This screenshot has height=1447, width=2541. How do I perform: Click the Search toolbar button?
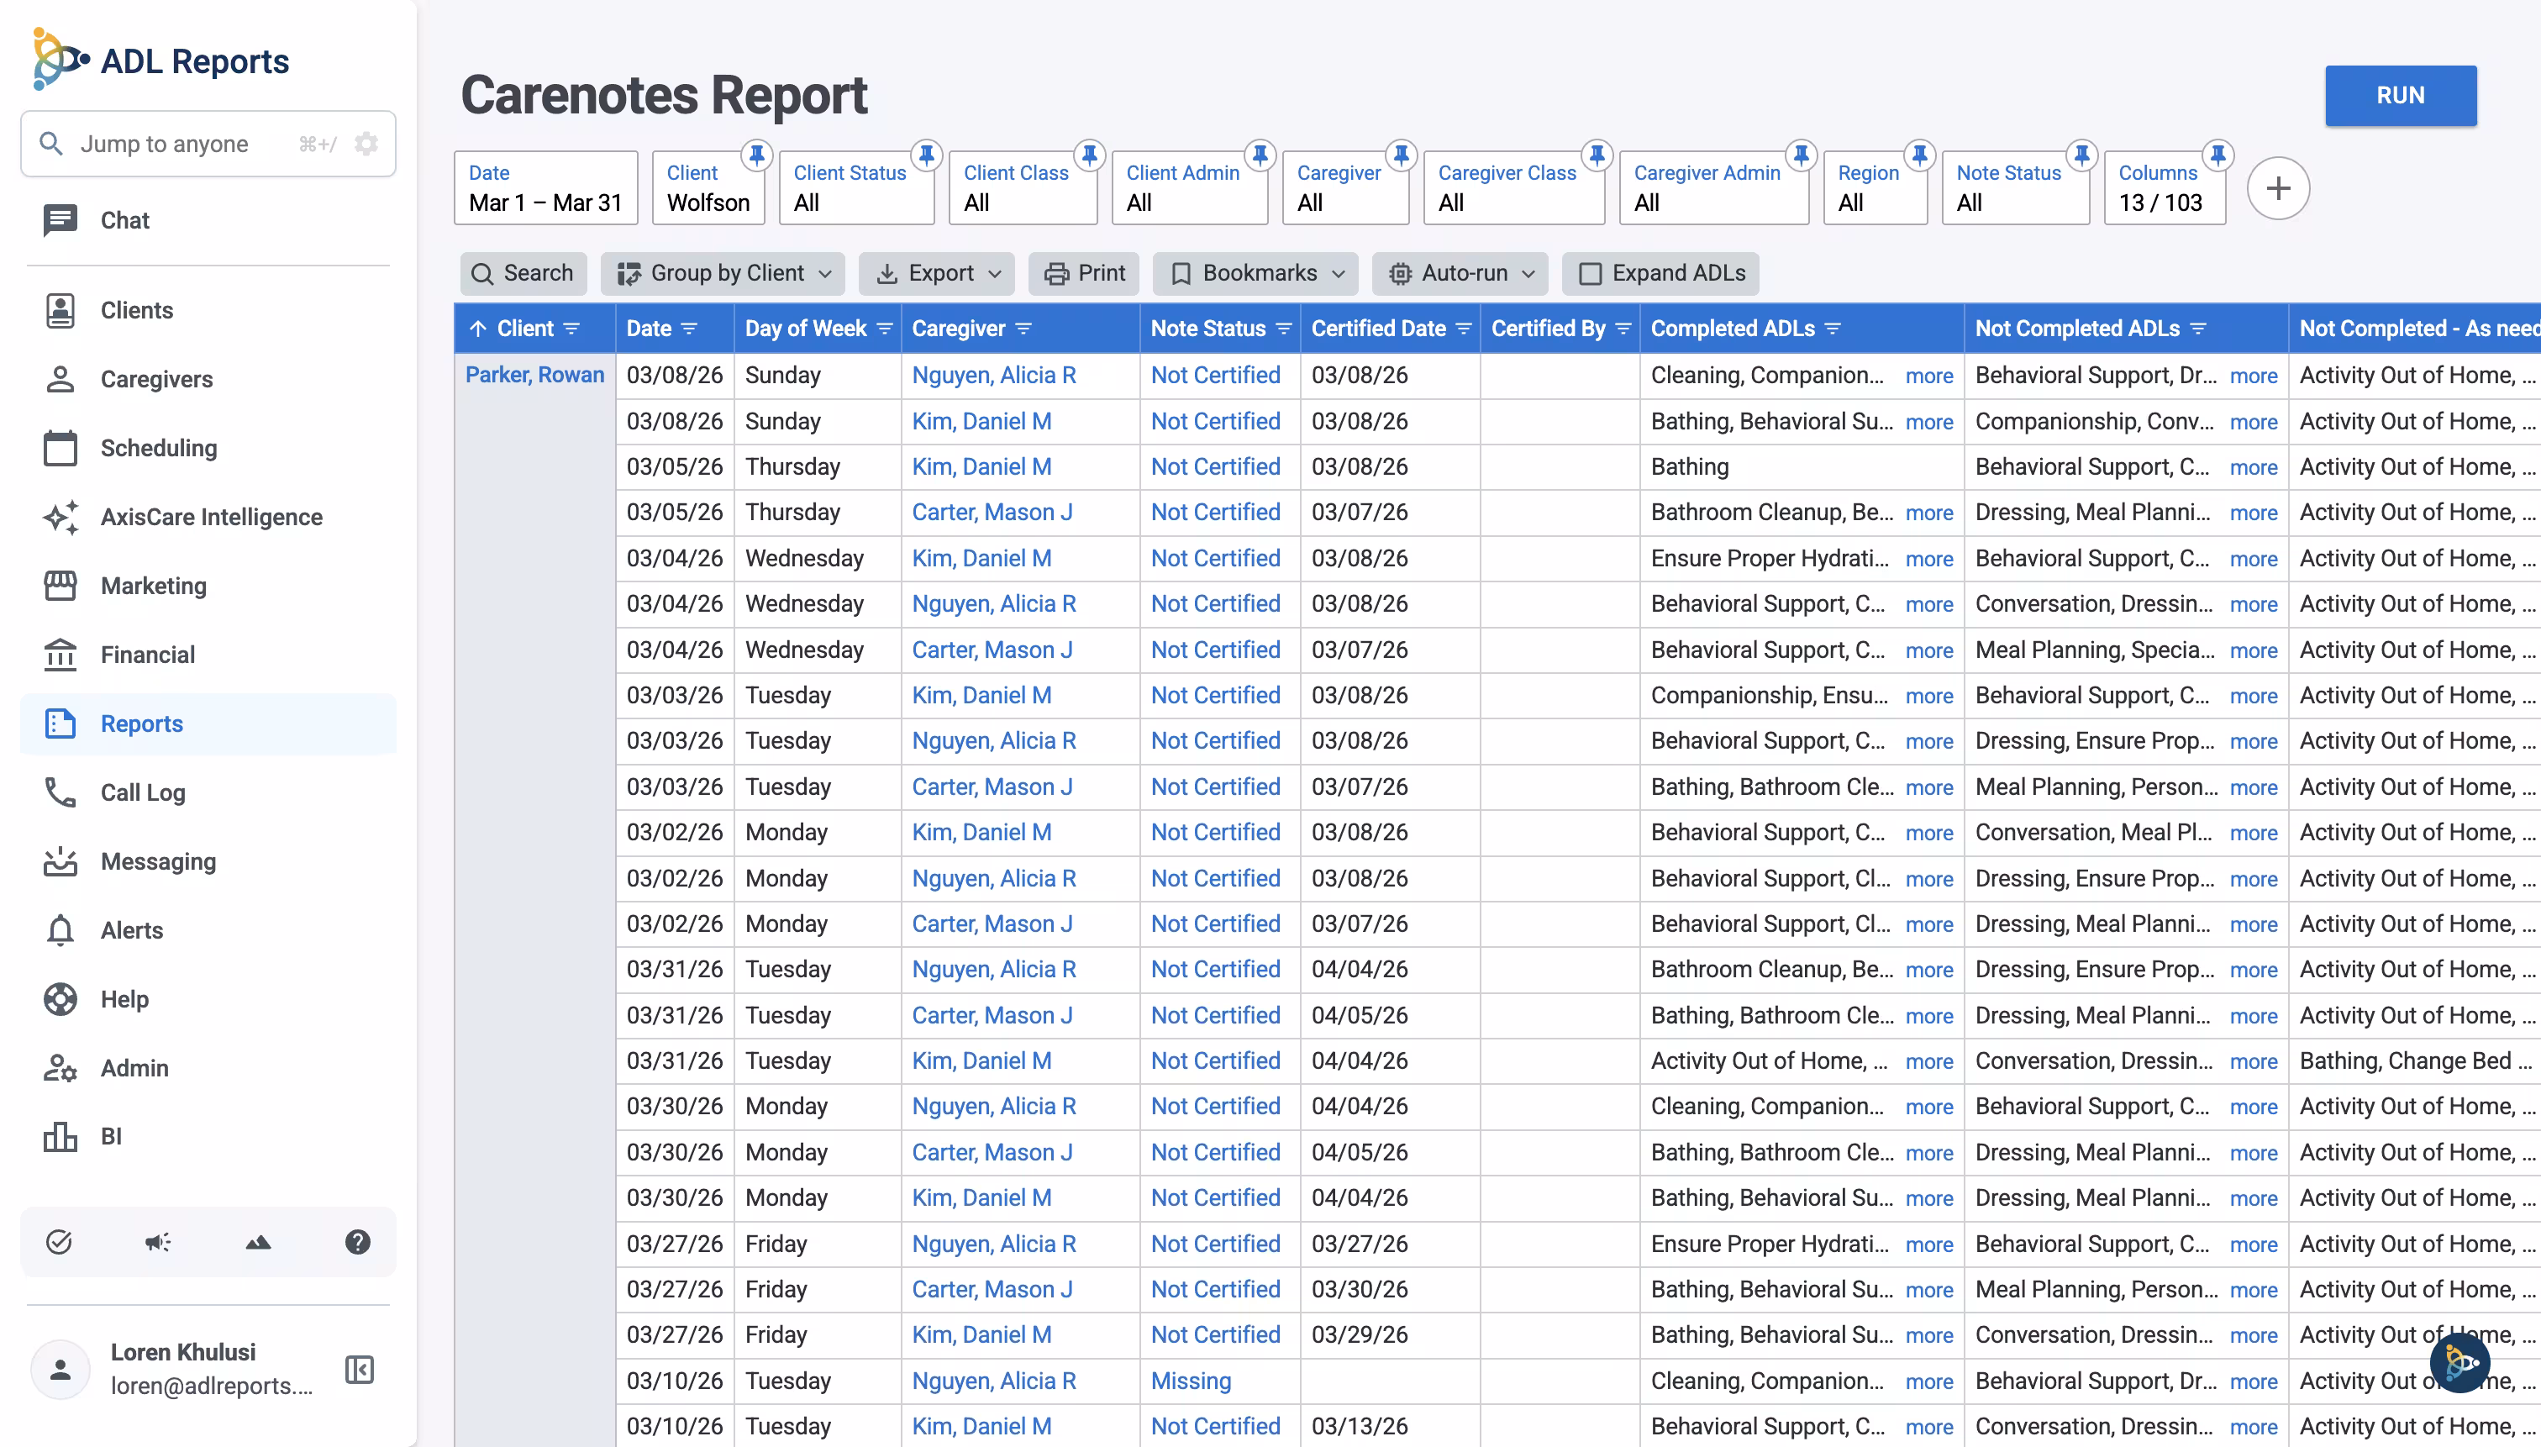point(523,273)
